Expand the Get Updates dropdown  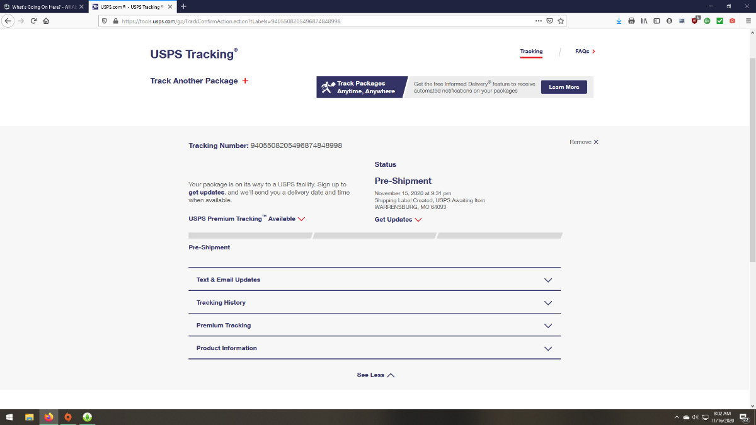click(x=398, y=220)
